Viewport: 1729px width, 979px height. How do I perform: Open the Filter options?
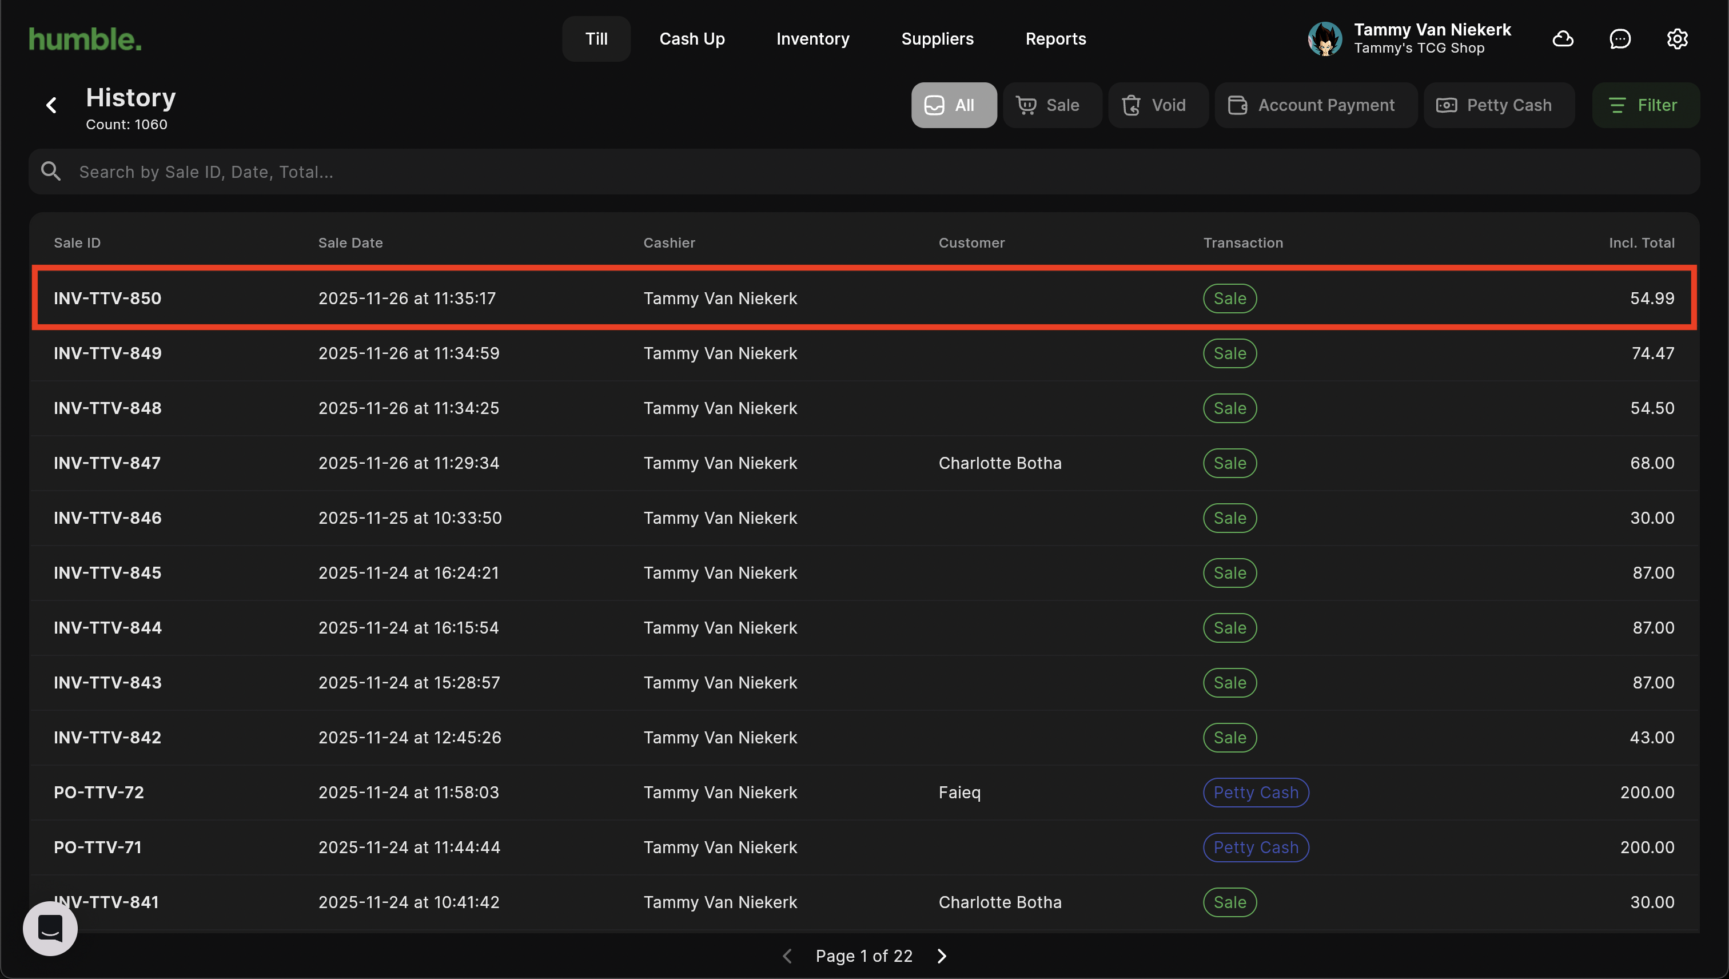click(1645, 106)
